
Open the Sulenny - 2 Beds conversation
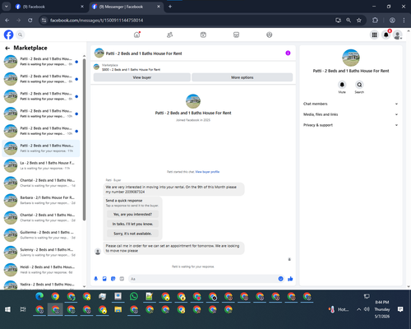tap(41, 253)
